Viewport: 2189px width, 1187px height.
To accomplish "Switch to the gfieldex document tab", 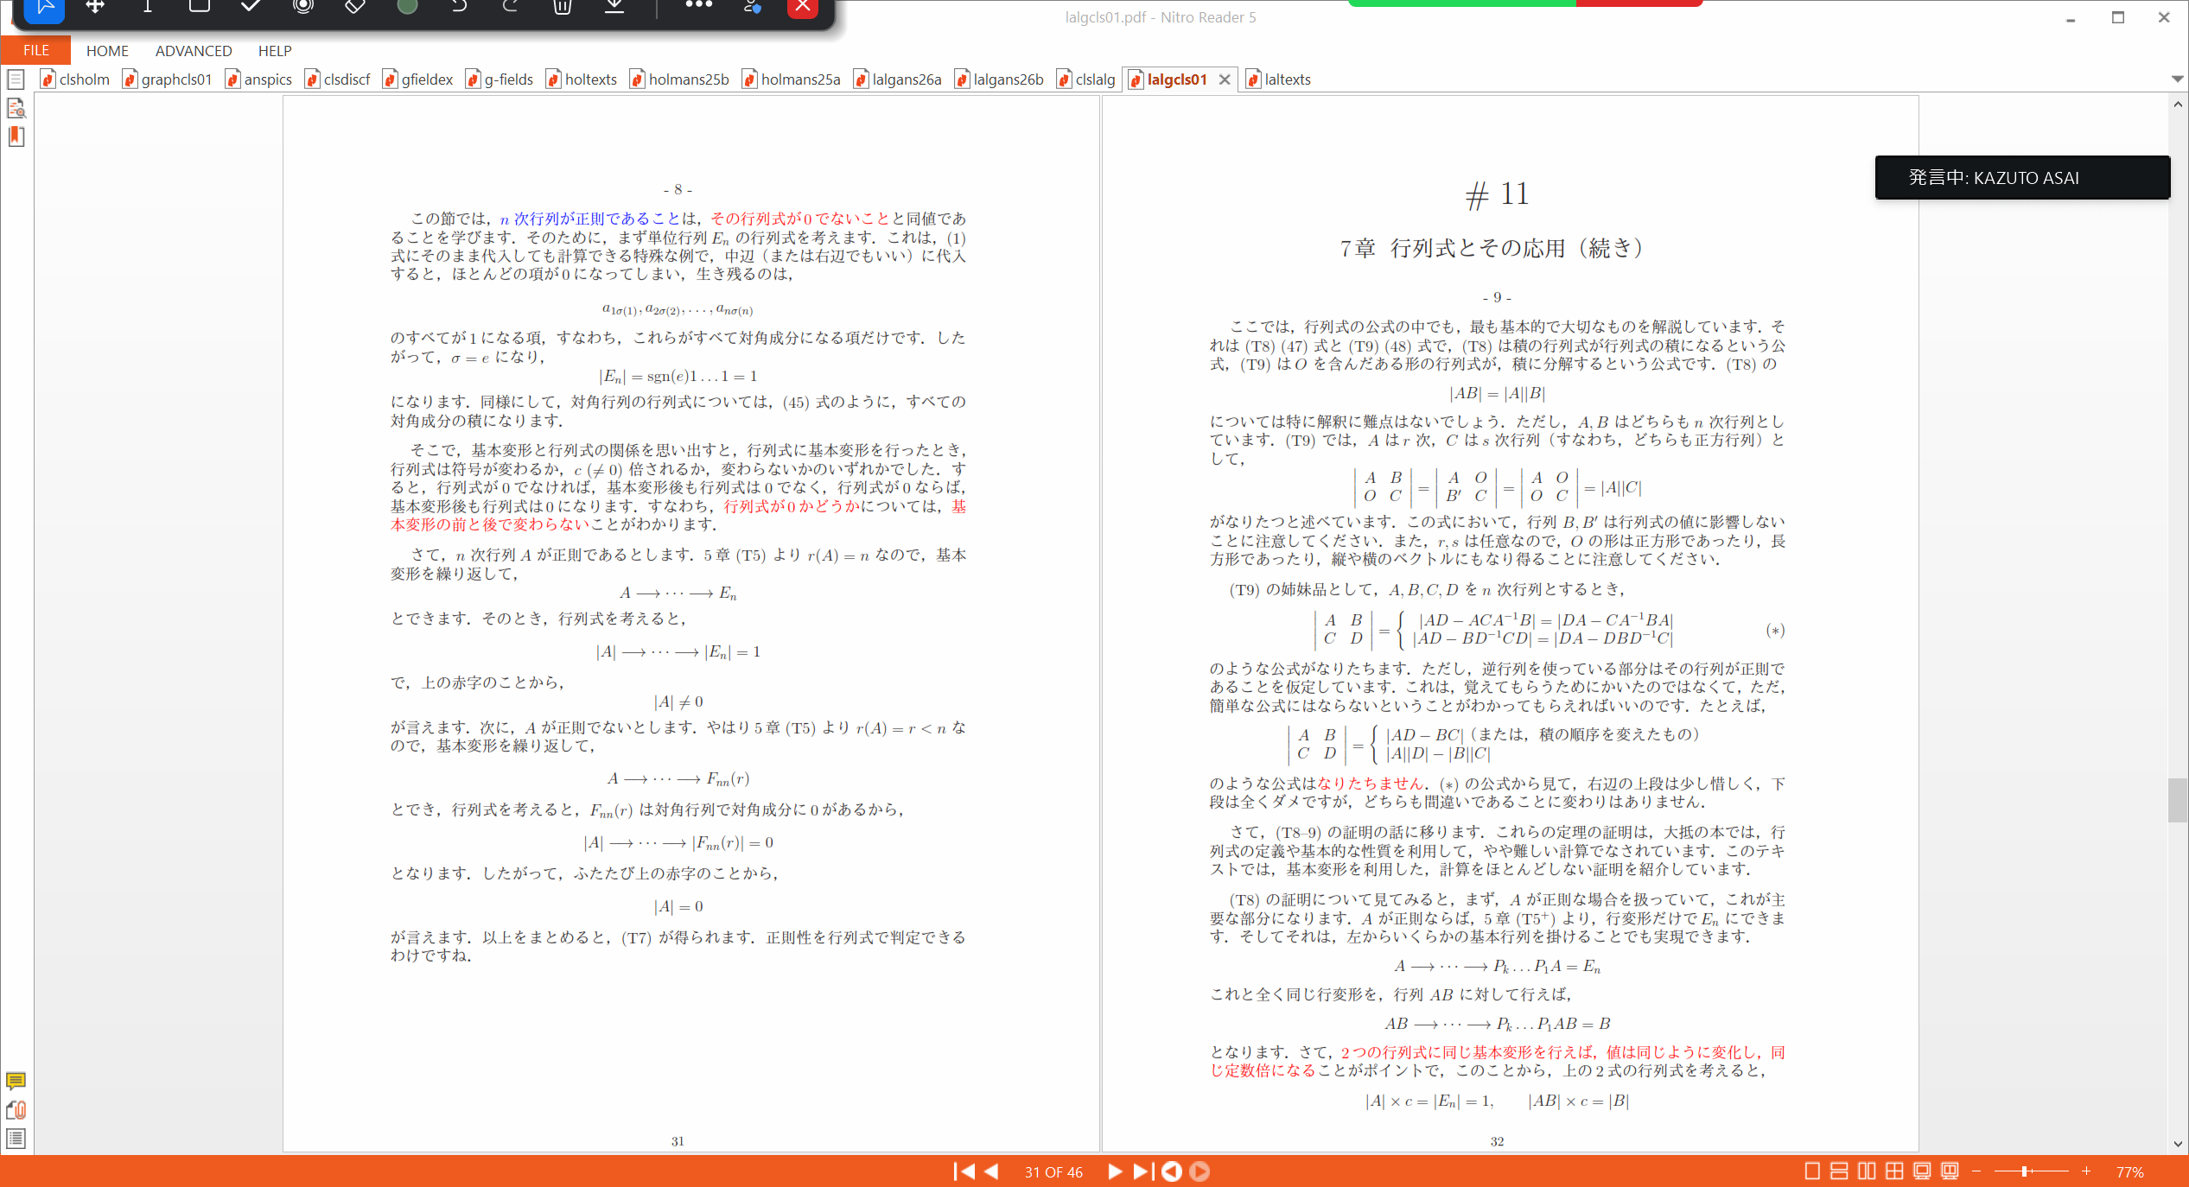I will [418, 79].
